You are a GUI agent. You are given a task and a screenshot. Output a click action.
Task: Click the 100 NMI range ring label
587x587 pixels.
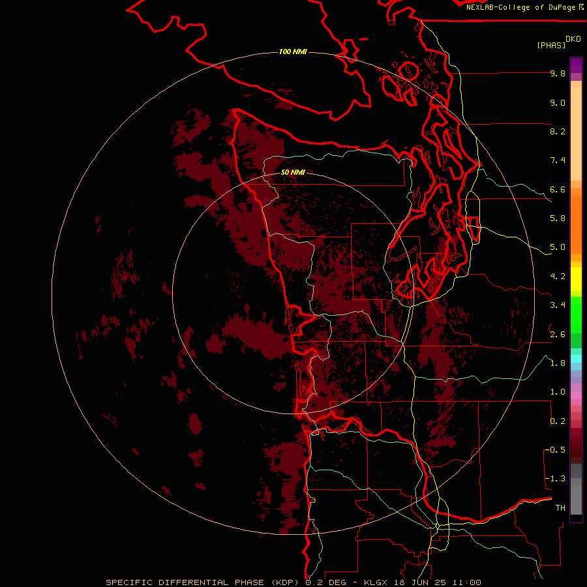pos(293,52)
